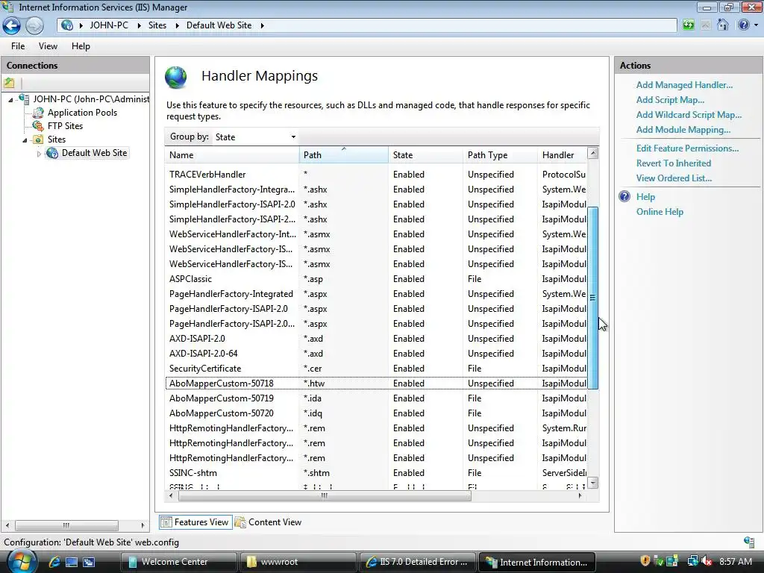764x573 pixels.
Task: Click the volume muted tray icon
Action: [x=707, y=561]
